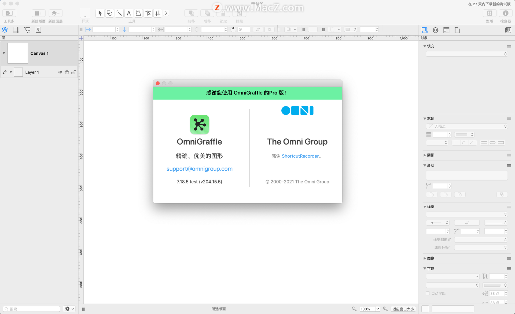
Task: Collapse the 填充 fill section
Action: click(x=425, y=46)
